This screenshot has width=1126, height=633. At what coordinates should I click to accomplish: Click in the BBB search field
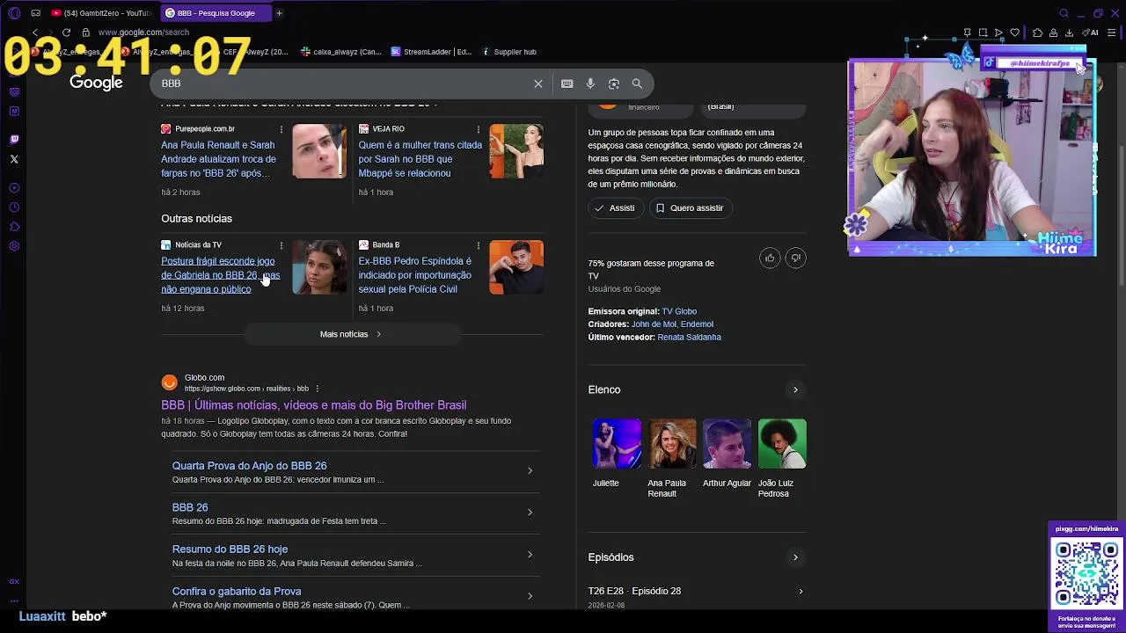343,84
